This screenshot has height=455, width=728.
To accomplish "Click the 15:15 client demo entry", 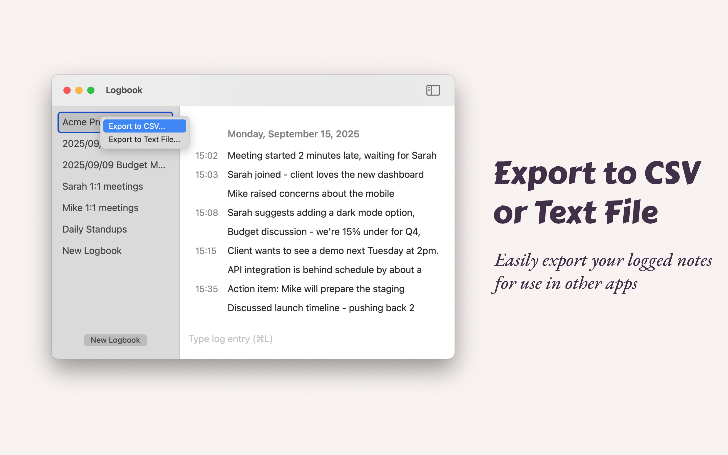I will (x=333, y=251).
